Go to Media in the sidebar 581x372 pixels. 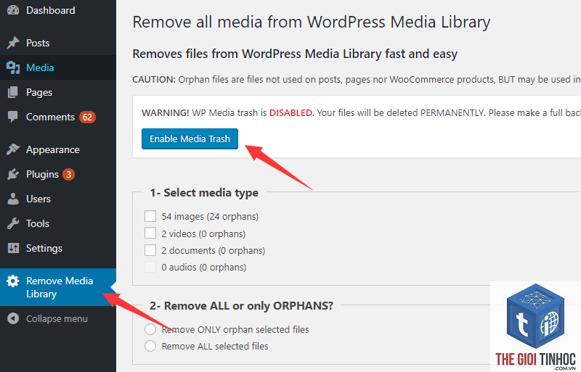tap(58, 67)
